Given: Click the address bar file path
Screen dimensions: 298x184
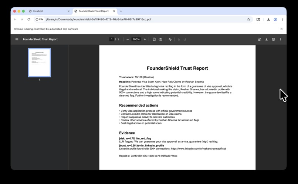Looking at the screenshot, I should (99, 19).
